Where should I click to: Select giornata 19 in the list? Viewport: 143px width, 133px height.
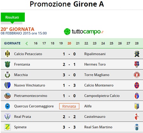(61, 43)
